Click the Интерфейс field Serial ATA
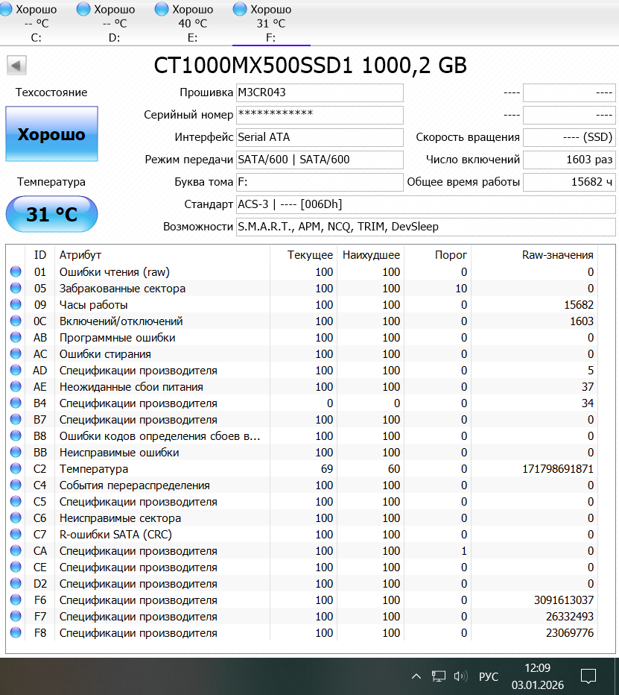 (x=320, y=137)
